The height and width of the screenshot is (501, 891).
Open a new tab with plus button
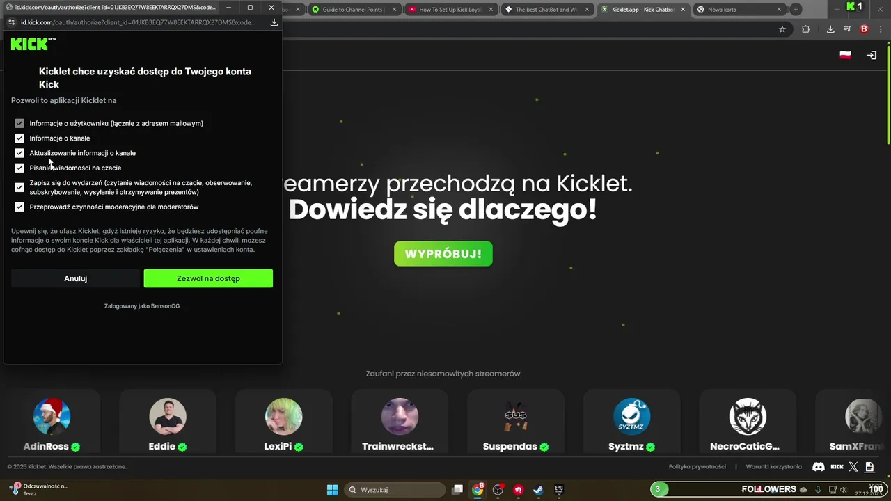coord(795,10)
